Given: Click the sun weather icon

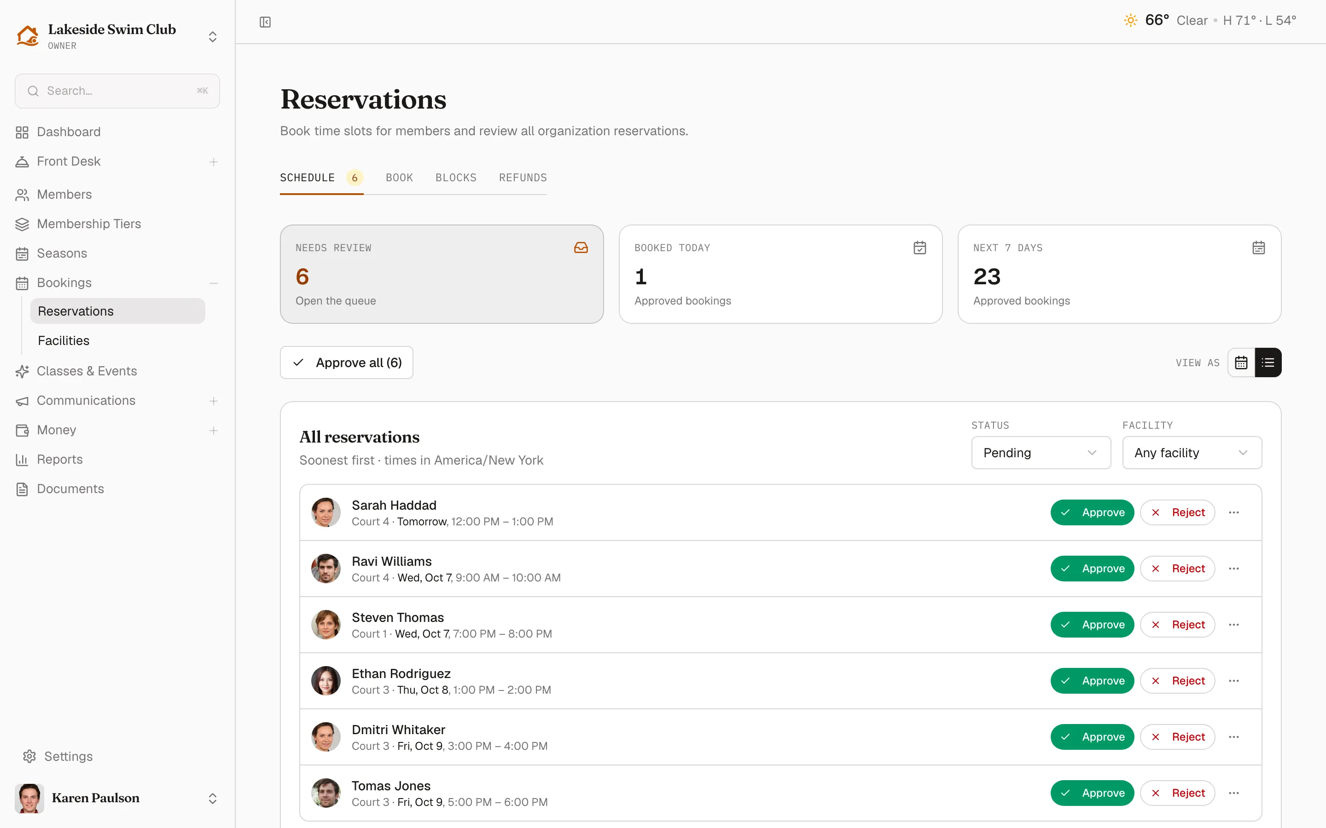Looking at the screenshot, I should point(1130,20).
